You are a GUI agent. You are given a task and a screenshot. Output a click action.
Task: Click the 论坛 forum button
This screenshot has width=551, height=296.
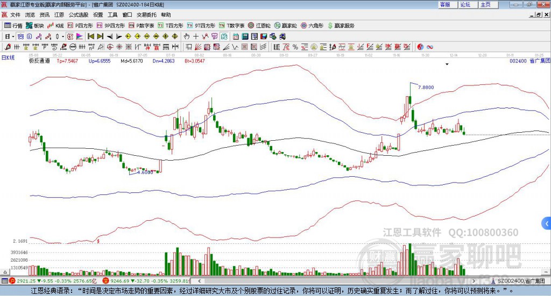(468, 4)
